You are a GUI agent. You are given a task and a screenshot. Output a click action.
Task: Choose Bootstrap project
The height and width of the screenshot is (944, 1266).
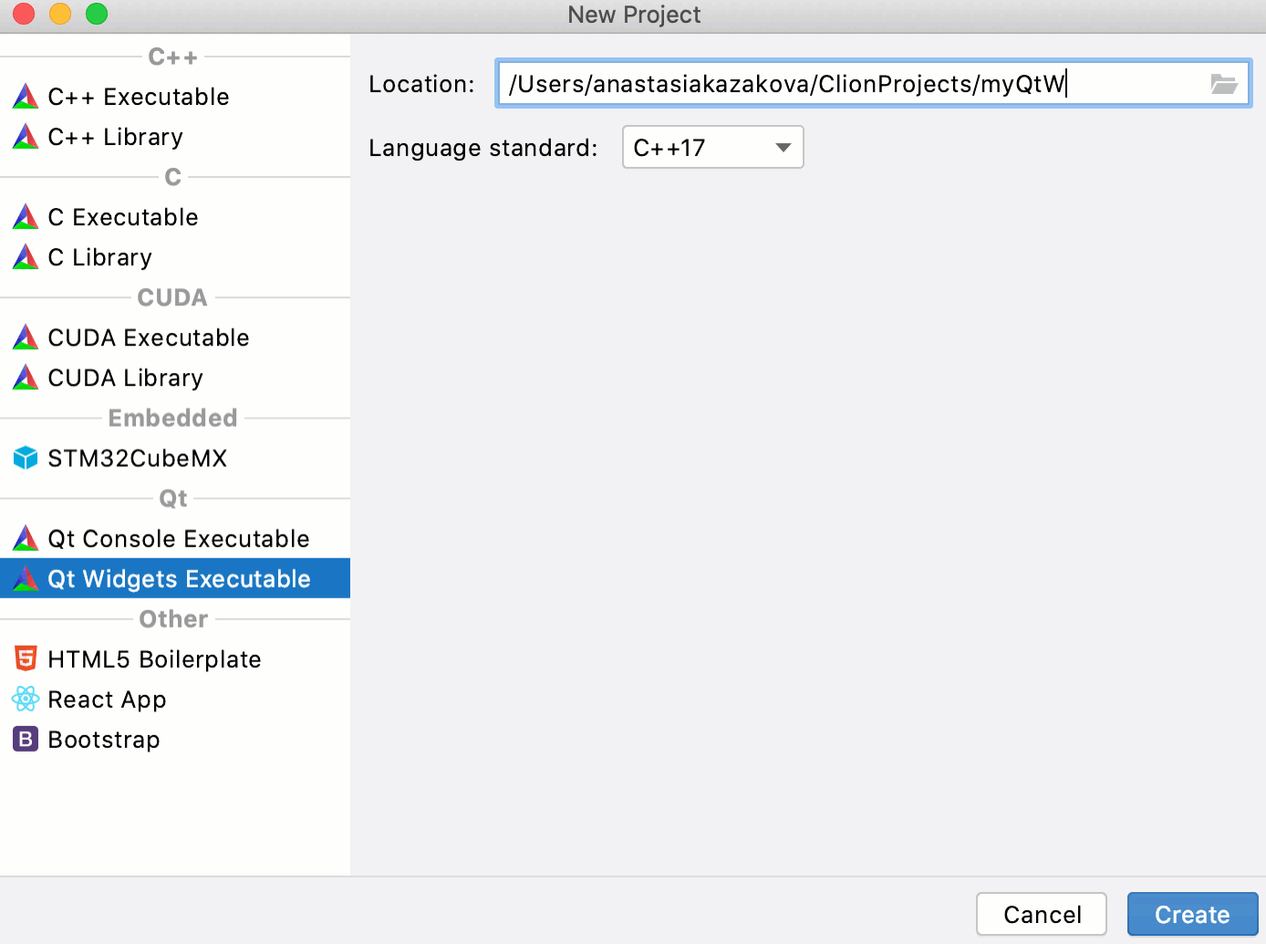click(x=175, y=739)
